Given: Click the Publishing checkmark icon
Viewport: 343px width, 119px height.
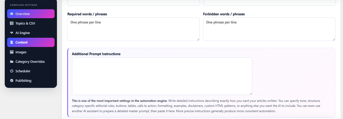Looking at the screenshot, I should pos(12,80).
